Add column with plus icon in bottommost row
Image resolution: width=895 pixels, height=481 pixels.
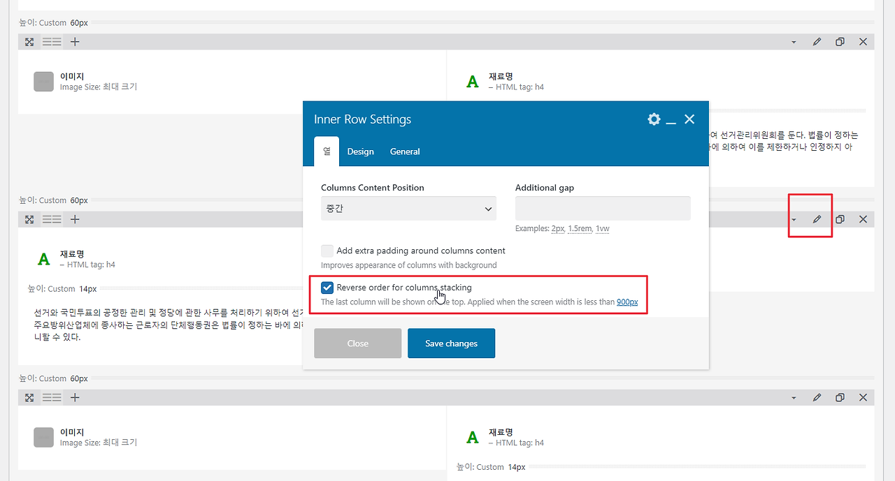click(x=75, y=397)
